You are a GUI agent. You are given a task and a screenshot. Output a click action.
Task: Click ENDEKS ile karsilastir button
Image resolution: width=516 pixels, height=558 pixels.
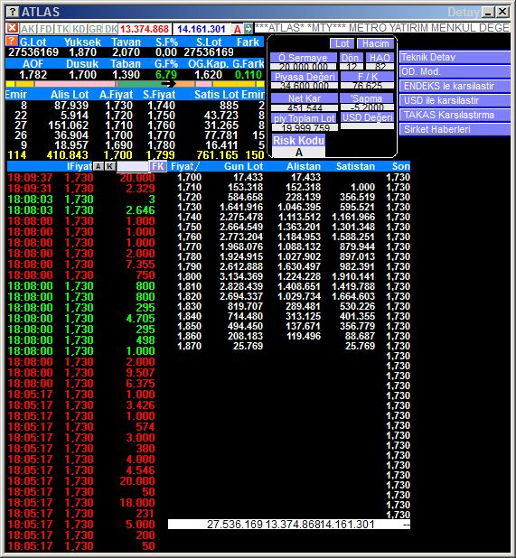pyautogui.click(x=455, y=86)
